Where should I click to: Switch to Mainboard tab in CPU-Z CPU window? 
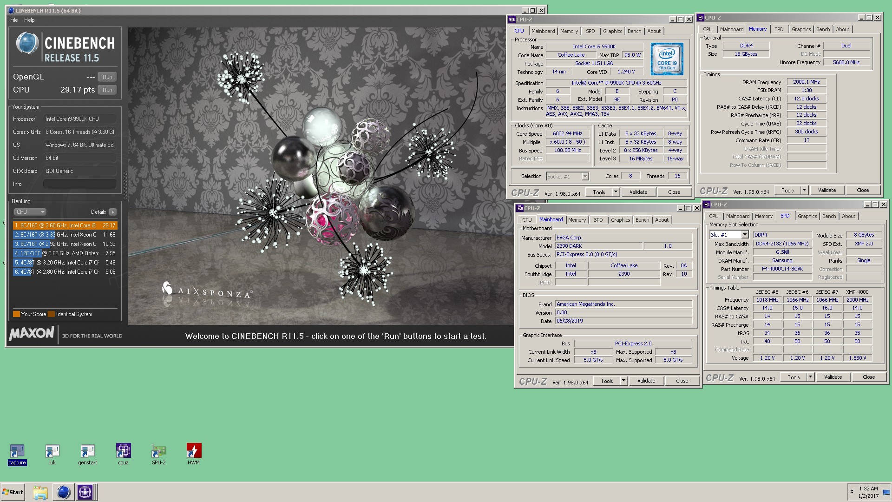[x=543, y=31]
